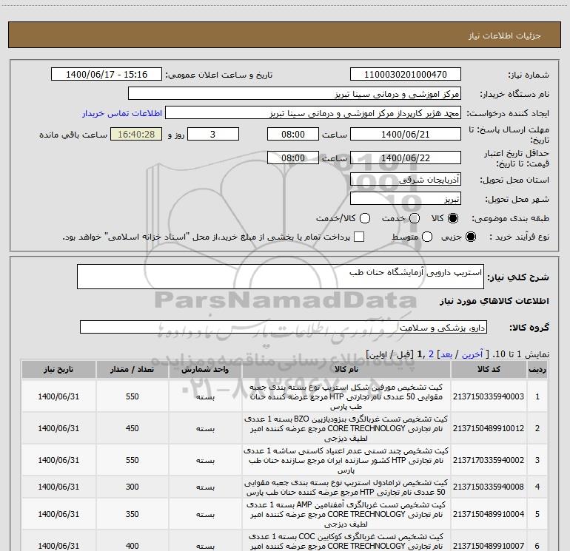Click the تعداد / مقدار column header

(132, 369)
